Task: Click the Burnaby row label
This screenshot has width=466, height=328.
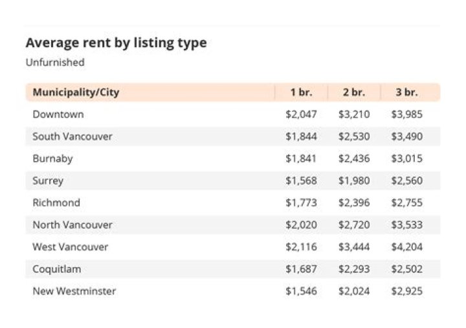Action: click(x=52, y=159)
